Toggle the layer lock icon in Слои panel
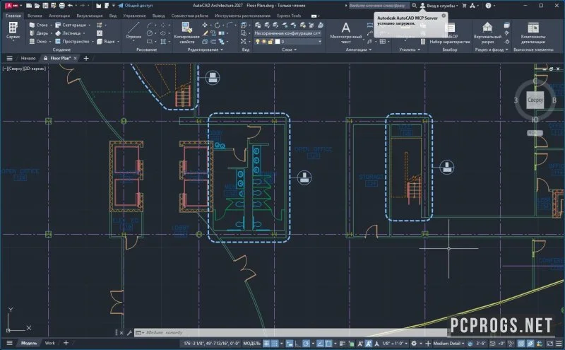Image resolution: width=565 pixels, height=350 pixels. [270, 42]
